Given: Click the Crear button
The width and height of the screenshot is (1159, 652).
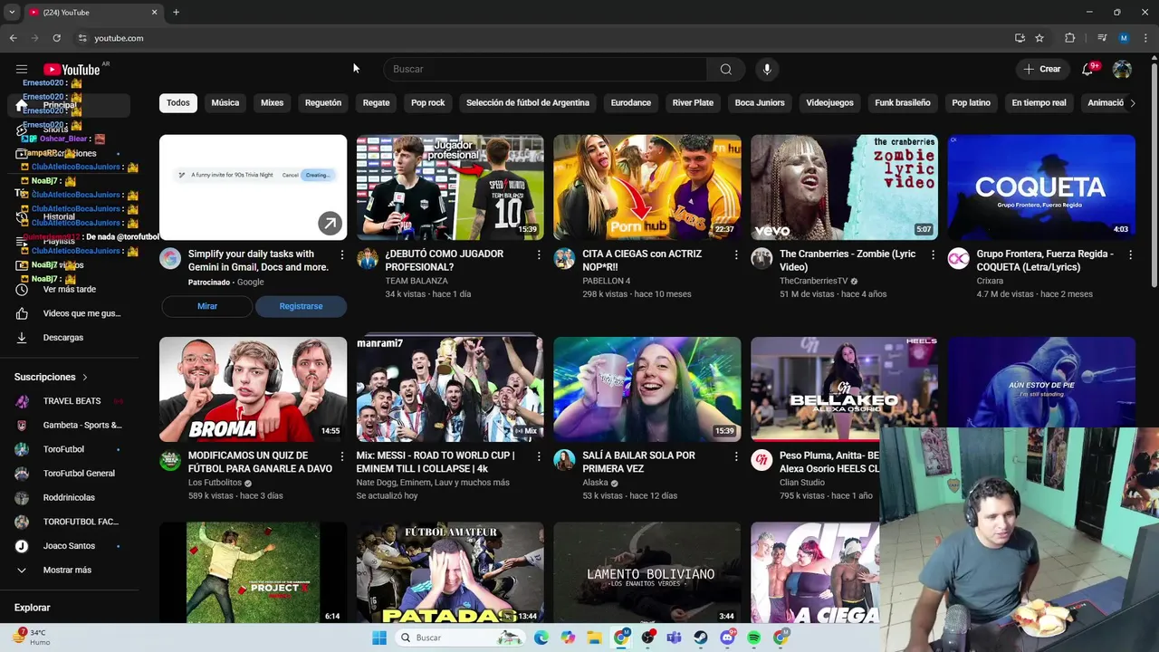Looking at the screenshot, I should (x=1042, y=69).
